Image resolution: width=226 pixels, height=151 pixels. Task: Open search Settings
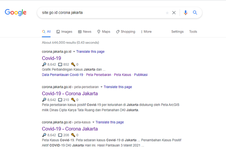tap(177, 32)
